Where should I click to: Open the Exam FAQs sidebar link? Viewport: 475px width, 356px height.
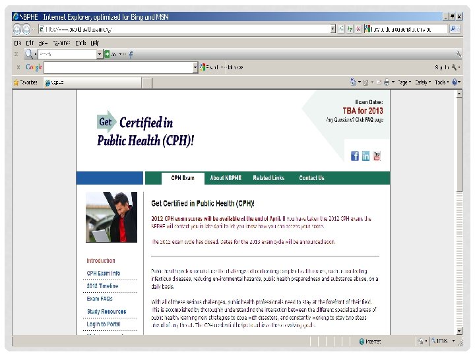coord(100,299)
